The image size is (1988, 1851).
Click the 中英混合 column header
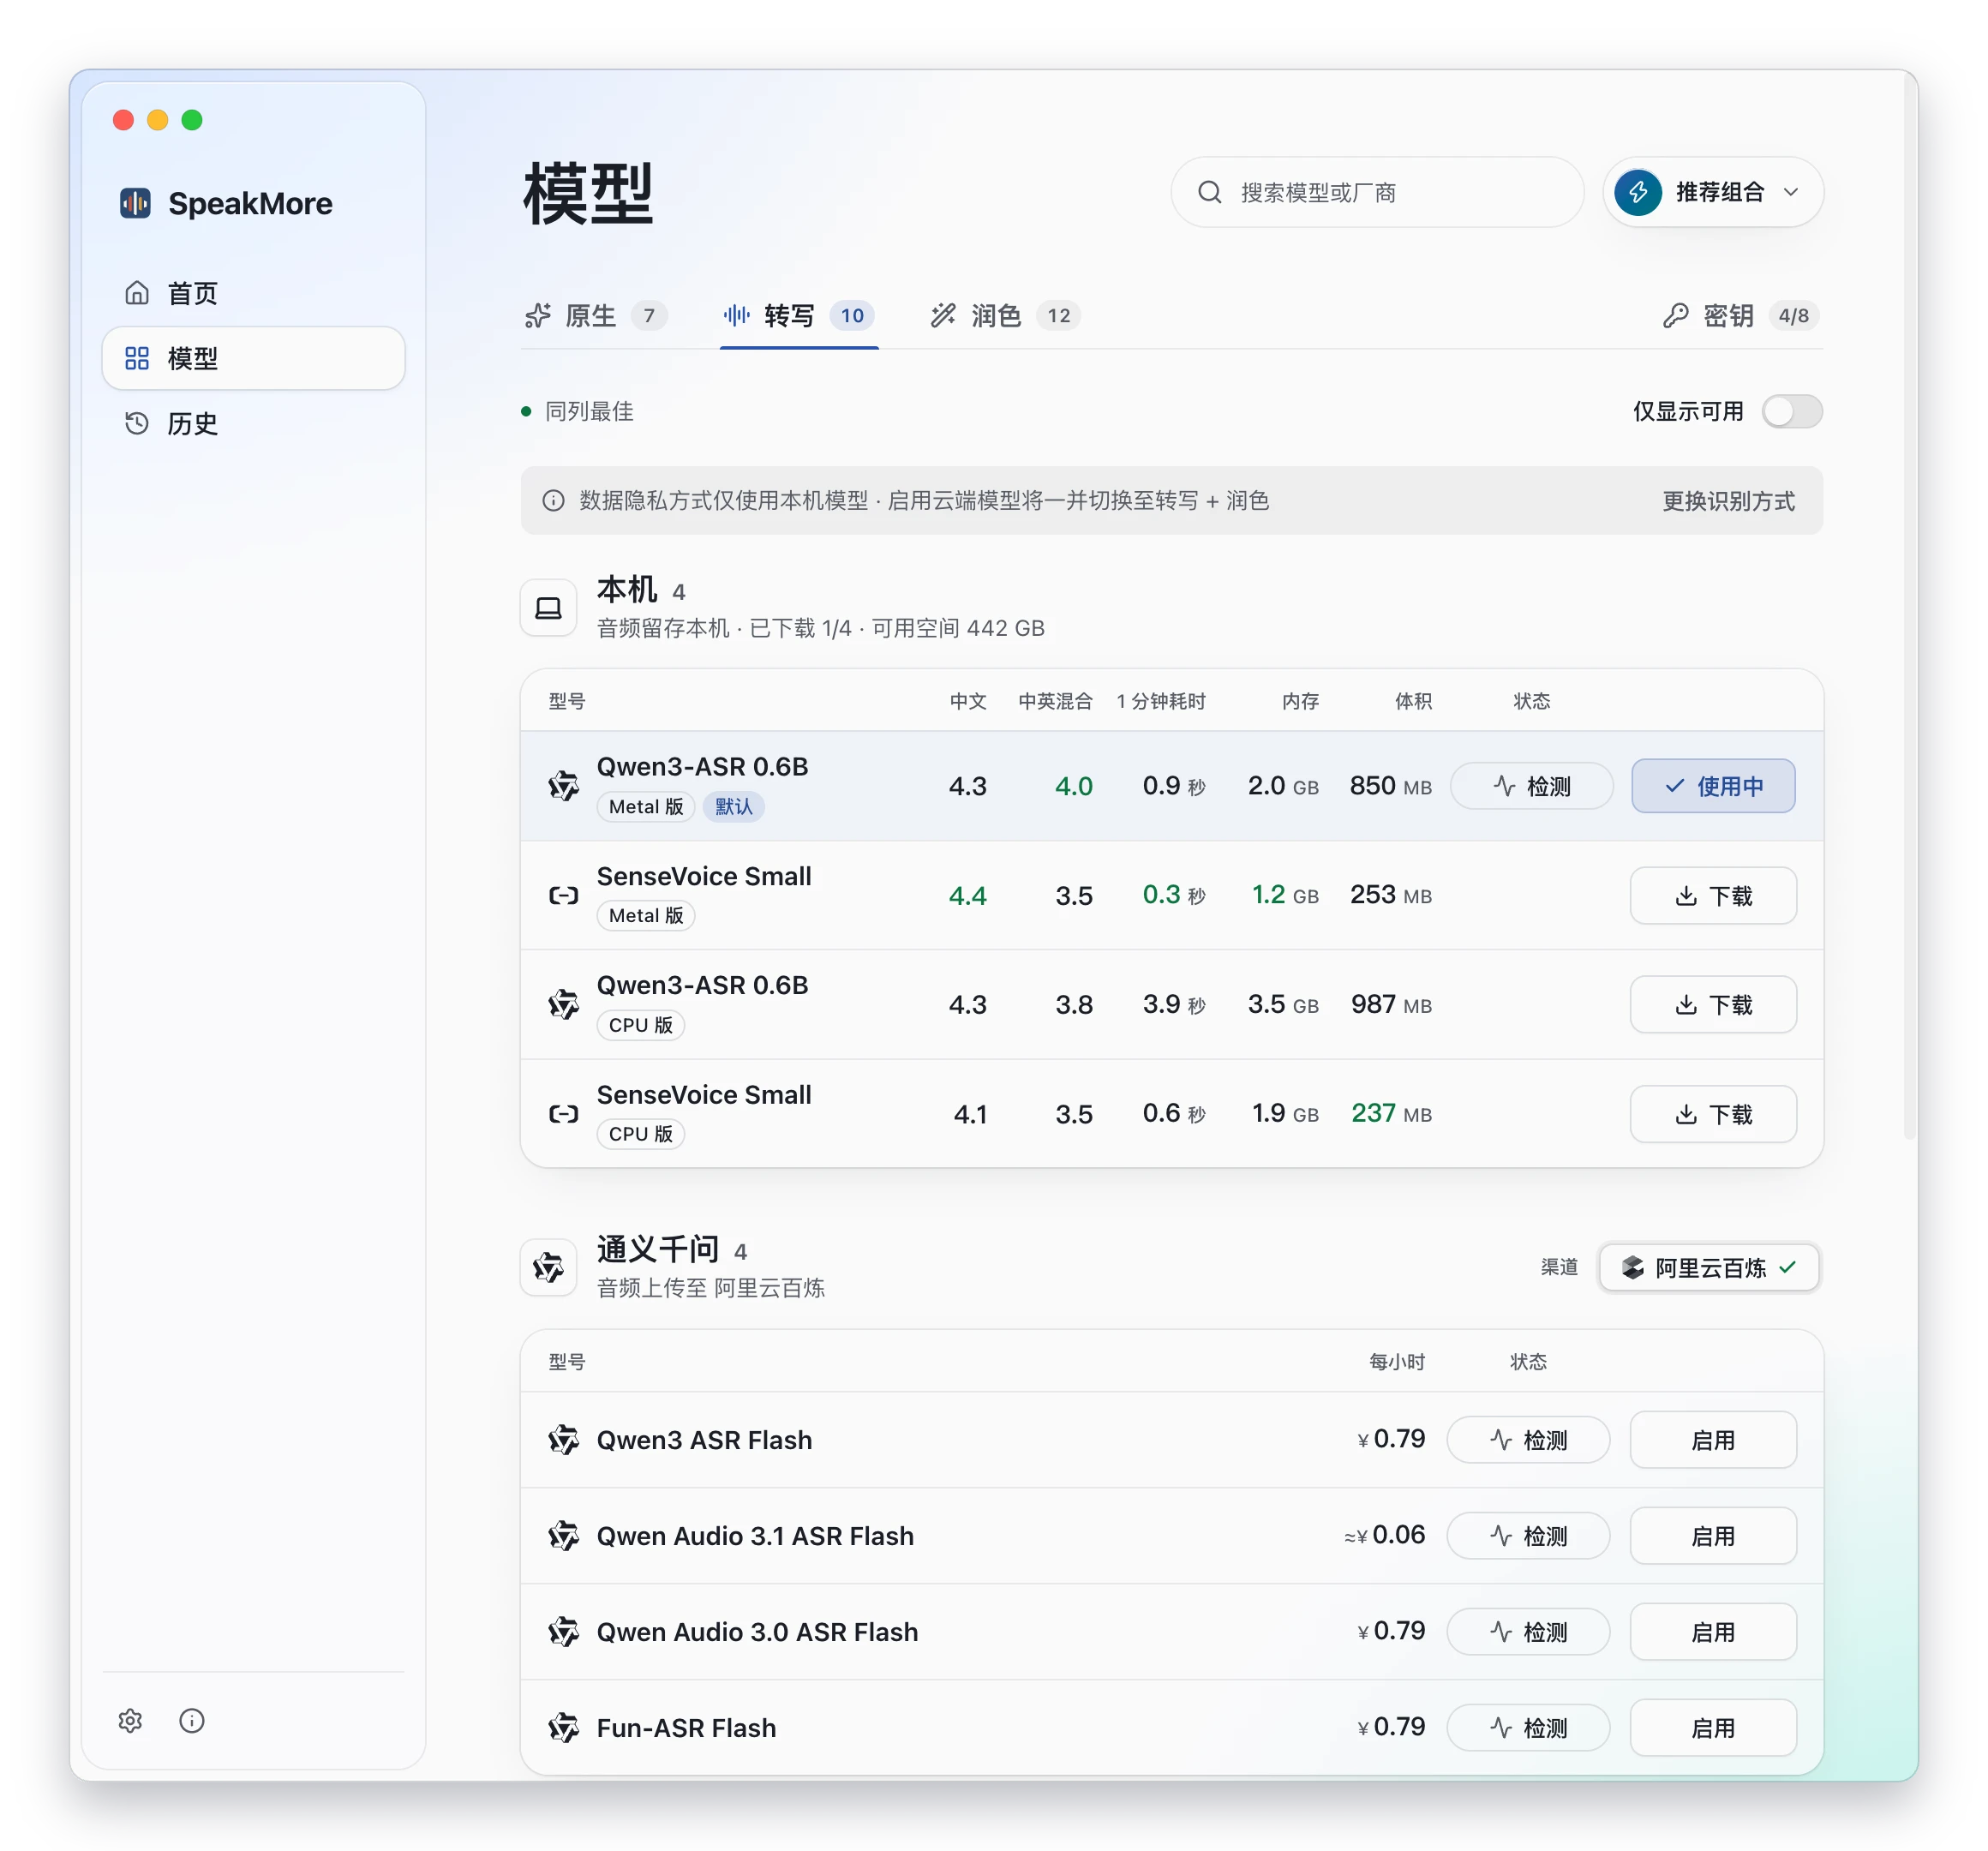pos(1055,701)
